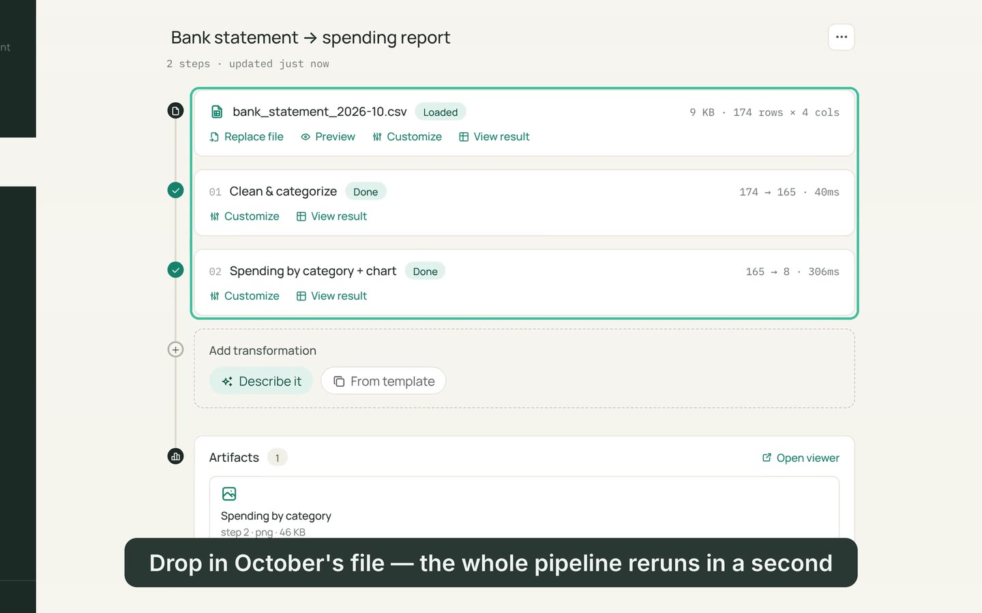
Task: Preview the bank statement file
Action: pos(328,137)
